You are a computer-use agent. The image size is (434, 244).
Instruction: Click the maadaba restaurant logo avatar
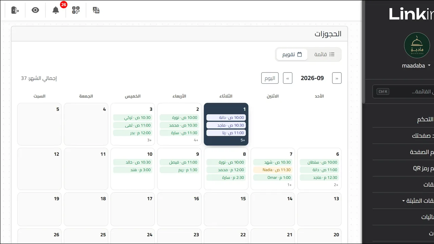(x=417, y=45)
